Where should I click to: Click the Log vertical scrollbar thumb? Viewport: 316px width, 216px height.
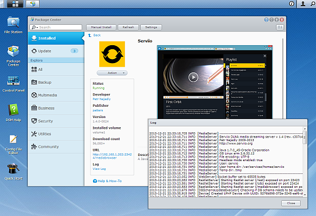tap(305, 138)
